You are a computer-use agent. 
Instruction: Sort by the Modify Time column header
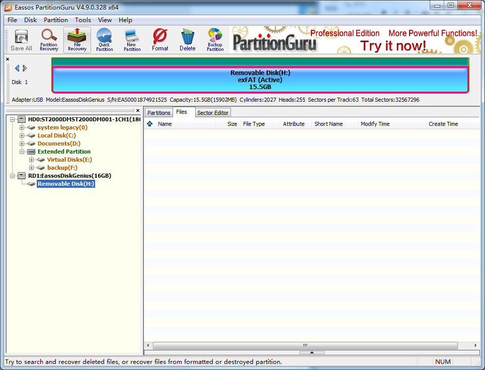tap(392, 124)
